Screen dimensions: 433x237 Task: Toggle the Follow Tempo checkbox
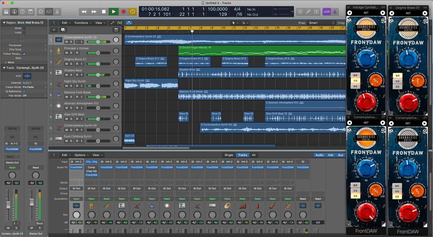click(x=24, y=54)
